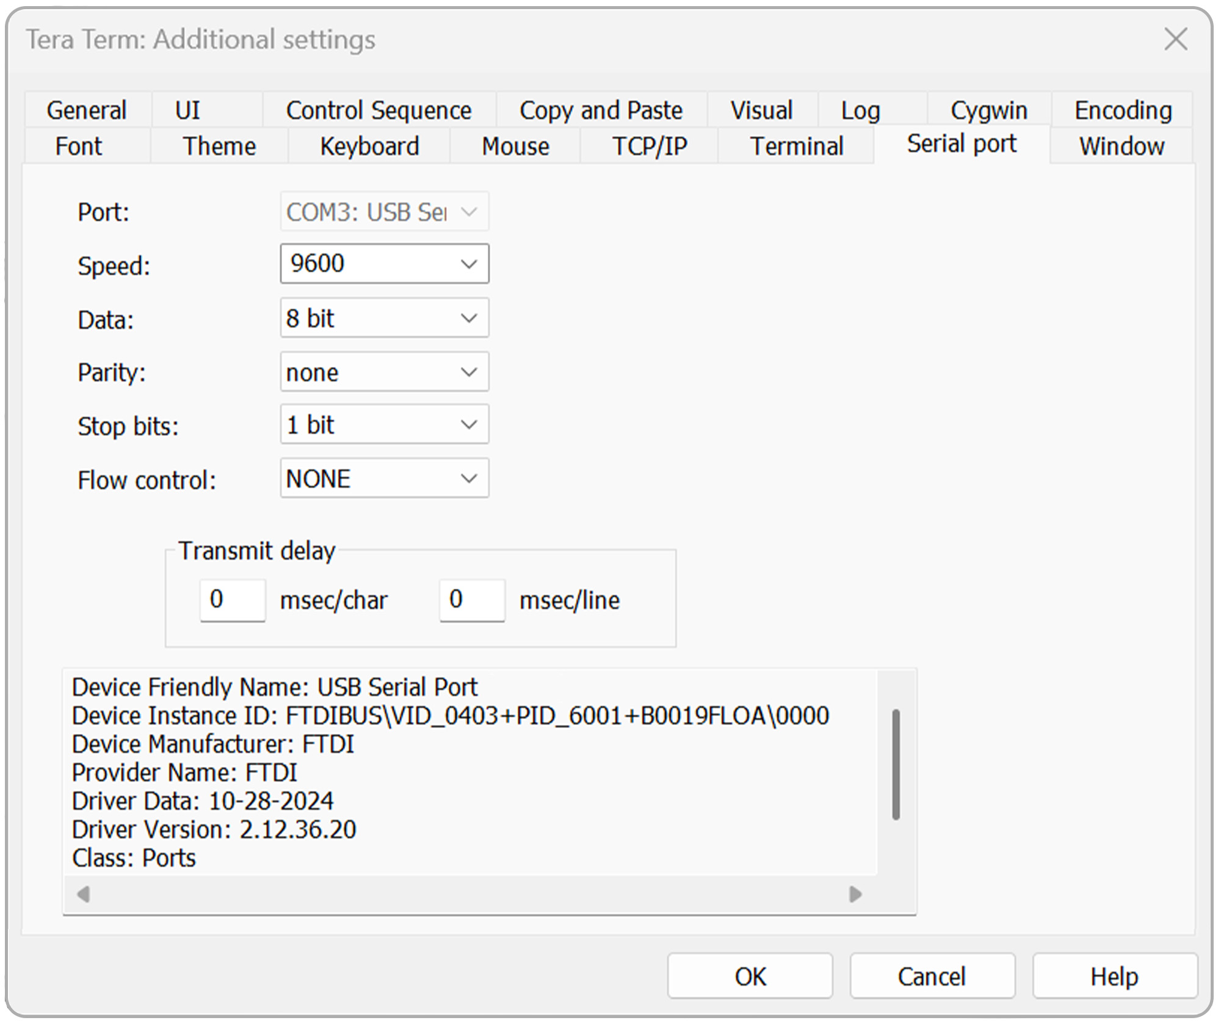Open the Theme tab
1221x1023 pixels.
click(220, 147)
